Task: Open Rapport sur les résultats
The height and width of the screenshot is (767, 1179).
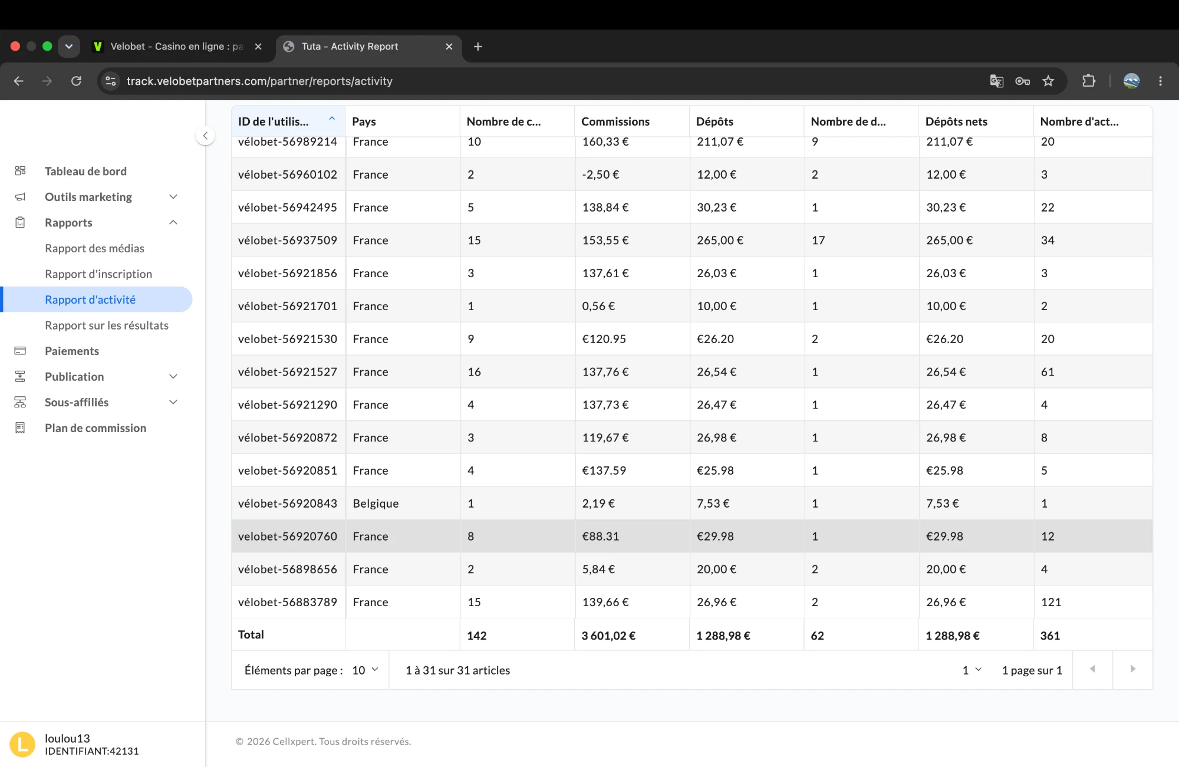Action: [x=107, y=325]
